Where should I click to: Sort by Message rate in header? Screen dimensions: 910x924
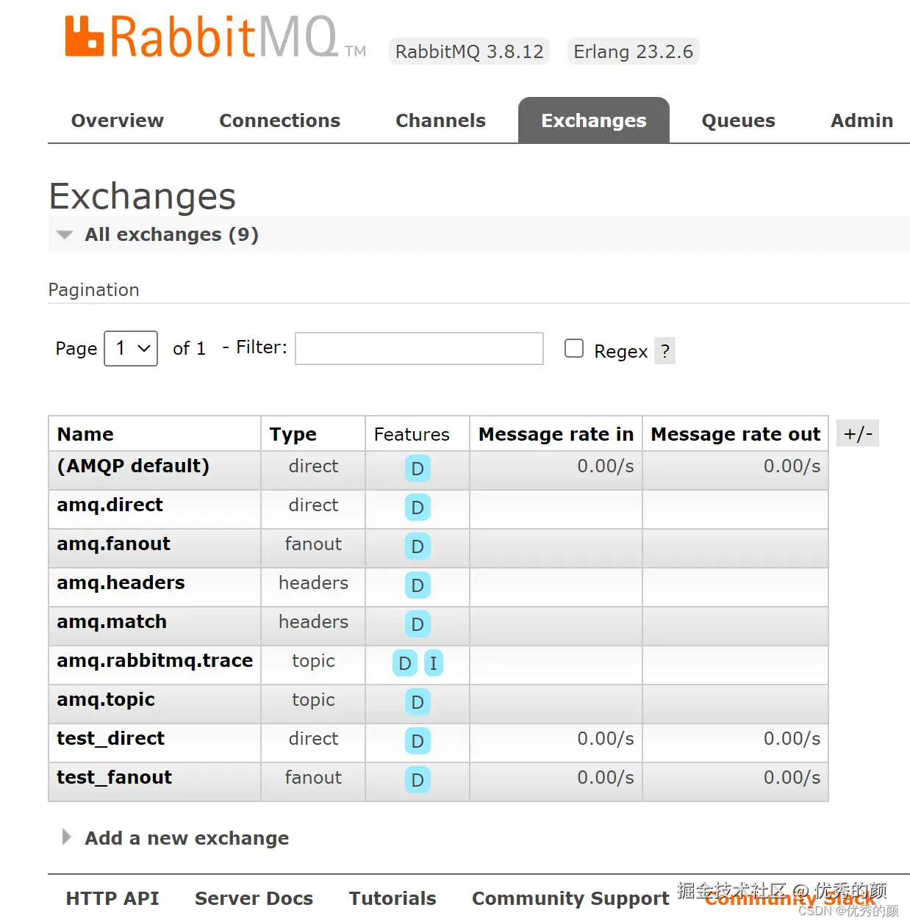pyautogui.click(x=556, y=434)
